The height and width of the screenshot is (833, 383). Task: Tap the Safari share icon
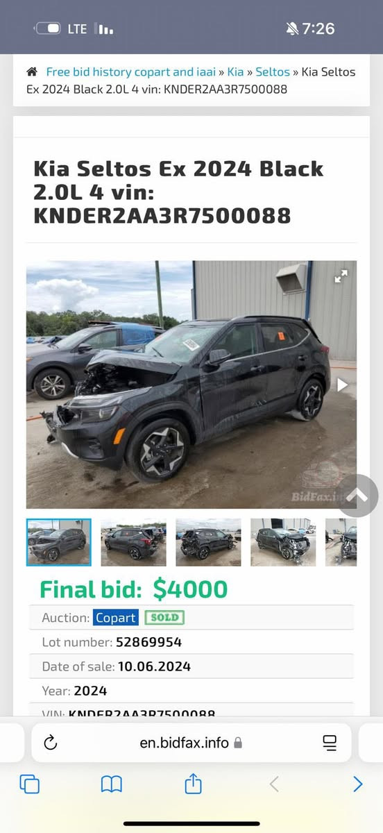[193, 784]
